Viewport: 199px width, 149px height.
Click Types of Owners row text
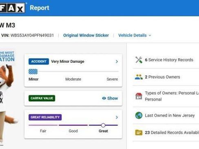click(x=172, y=96)
